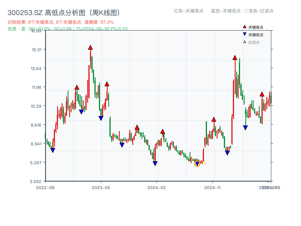Select the last red key-high marker near 11.3 in mid-2025
Screen dimensions: 301x226
pos(262,94)
